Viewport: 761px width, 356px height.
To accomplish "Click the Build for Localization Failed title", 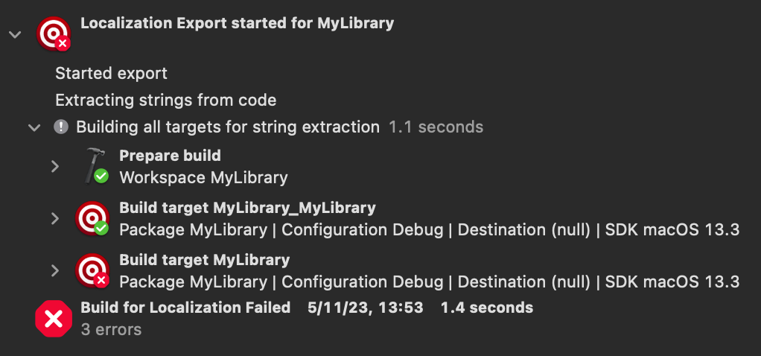I will (185, 307).
